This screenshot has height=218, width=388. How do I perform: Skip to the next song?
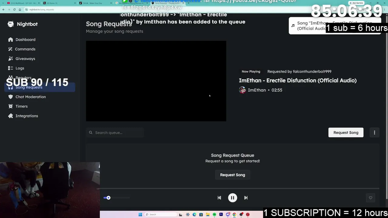tap(246, 198)
